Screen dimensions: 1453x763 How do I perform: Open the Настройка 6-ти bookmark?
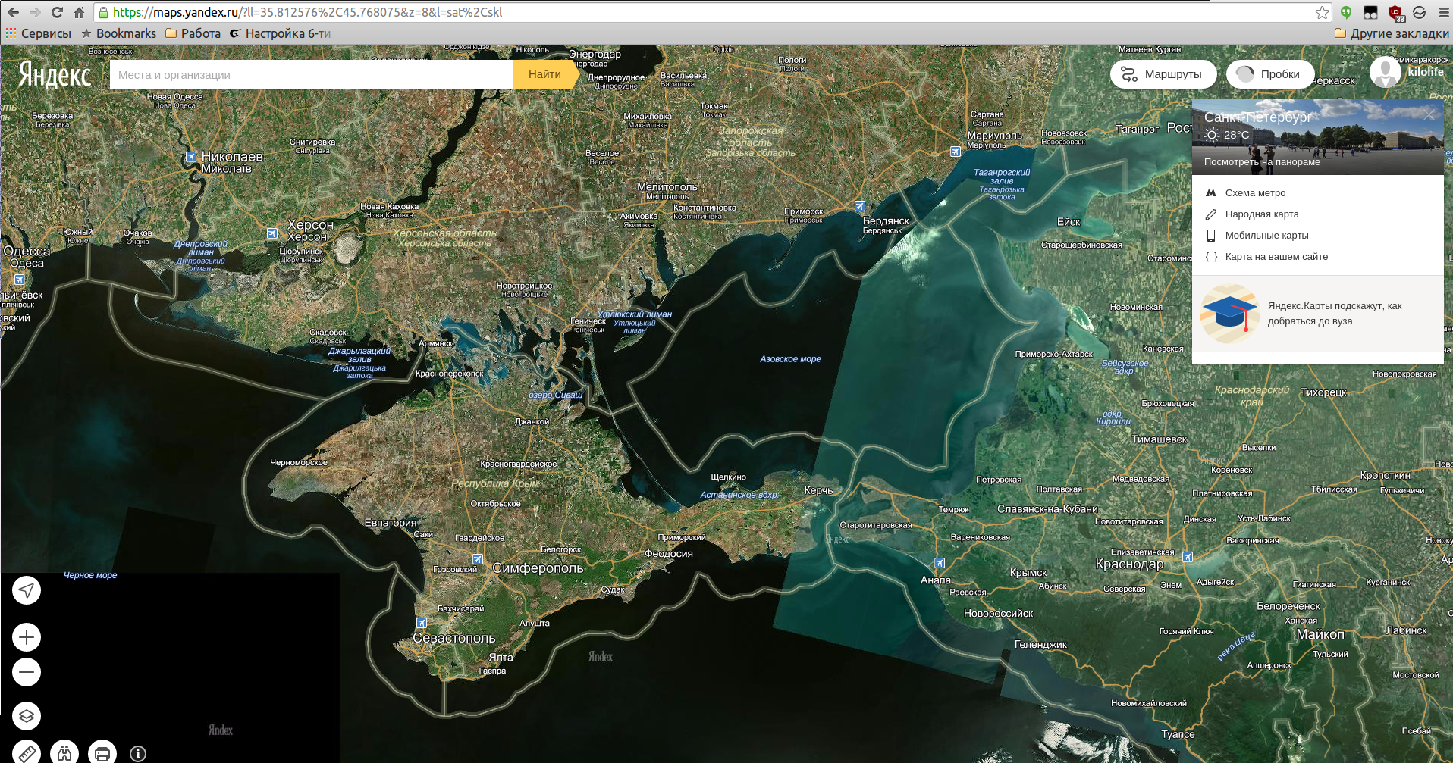click(280, 33)
